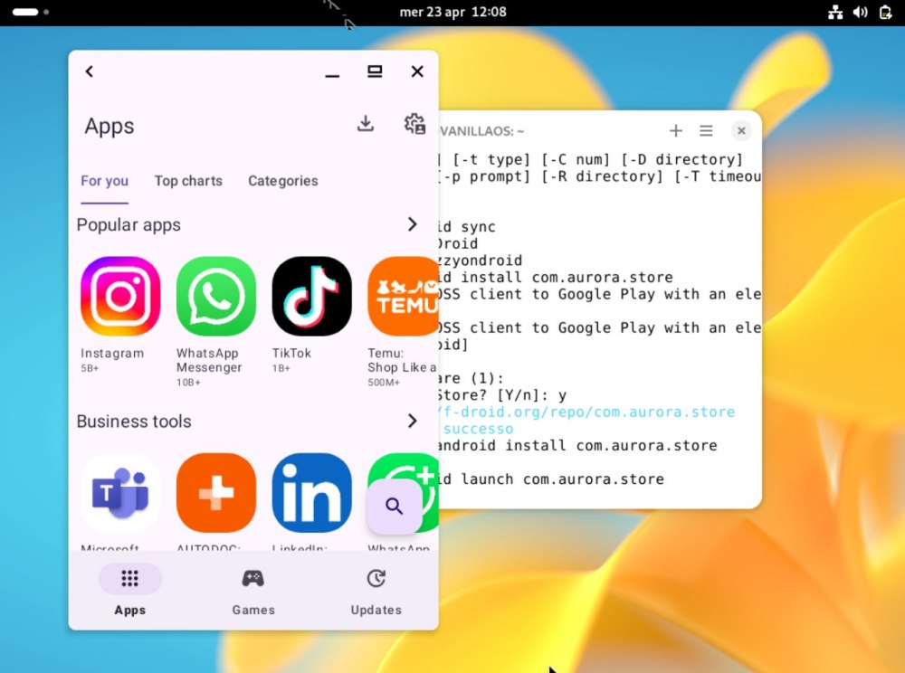Open the date and time clock menu
Screen dimensions: 905x673
click(x=453, y=12)
